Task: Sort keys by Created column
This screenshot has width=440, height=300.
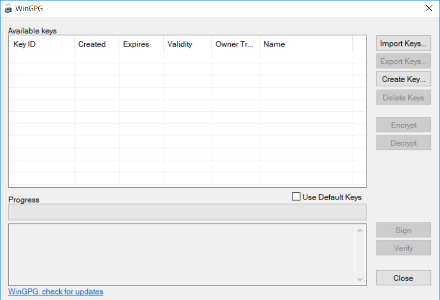Action: (96, 44)
